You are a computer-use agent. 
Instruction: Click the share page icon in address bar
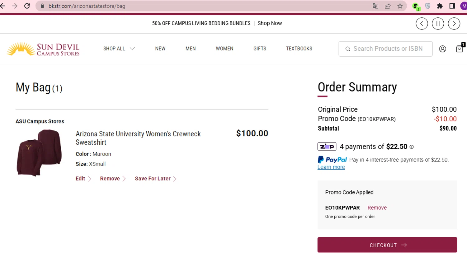[388, 6]
